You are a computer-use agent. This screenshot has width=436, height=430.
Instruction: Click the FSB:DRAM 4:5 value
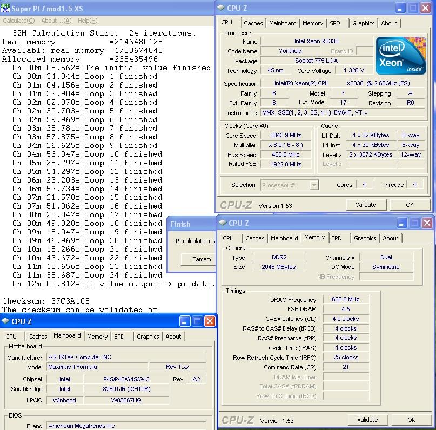[346, 309]
